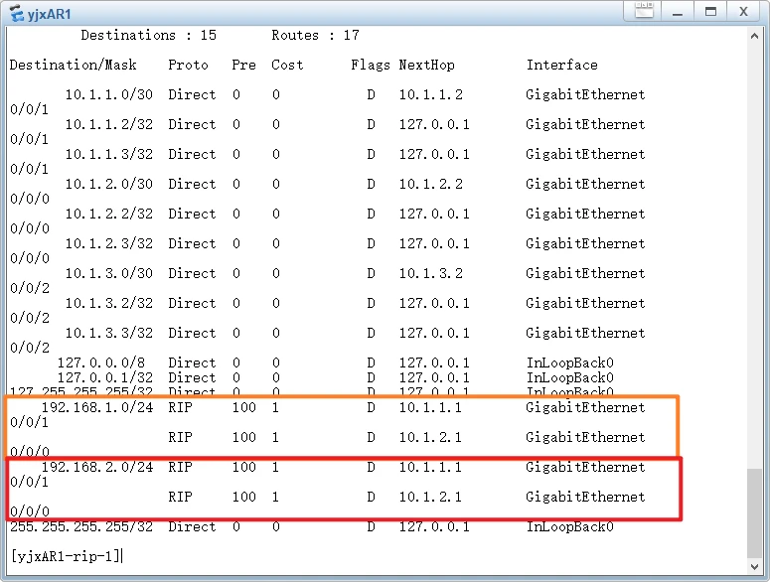The image size is (770, 582).
Task: Click the 255.255.255.255/32 destination entry
Action: tap(80, 526)
